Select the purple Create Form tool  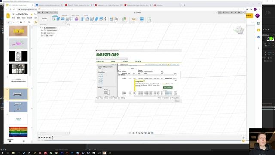(76, 19)
